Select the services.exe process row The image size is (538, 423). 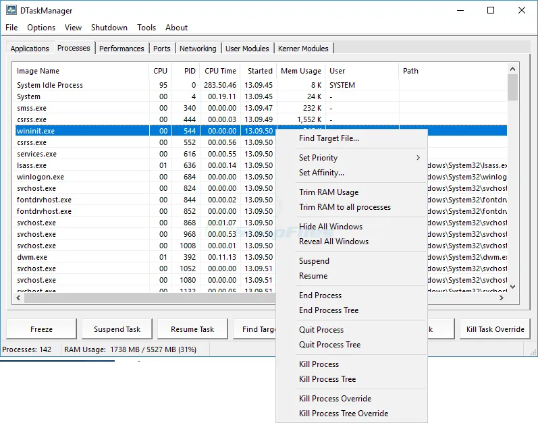tap(146, 154)
